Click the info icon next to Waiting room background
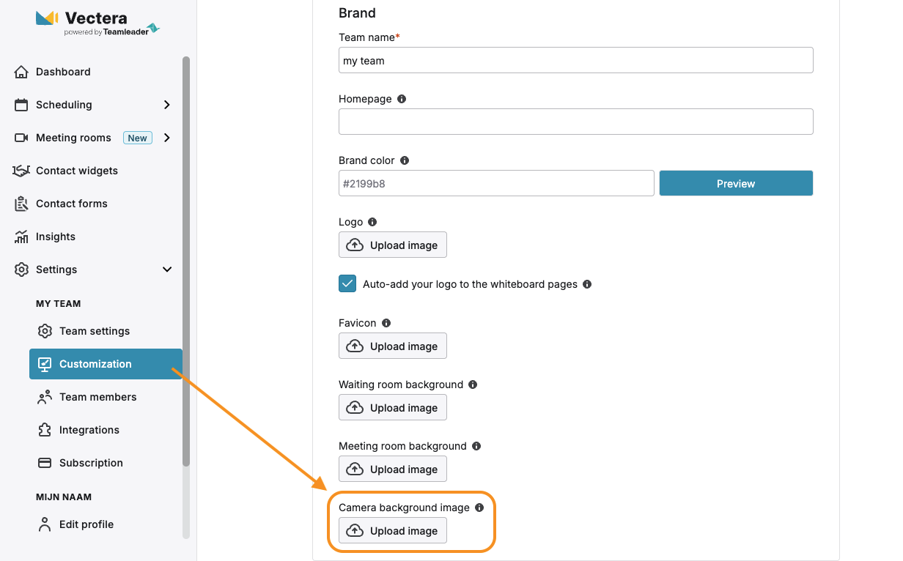903x561 pixels. tap(473, 384)
